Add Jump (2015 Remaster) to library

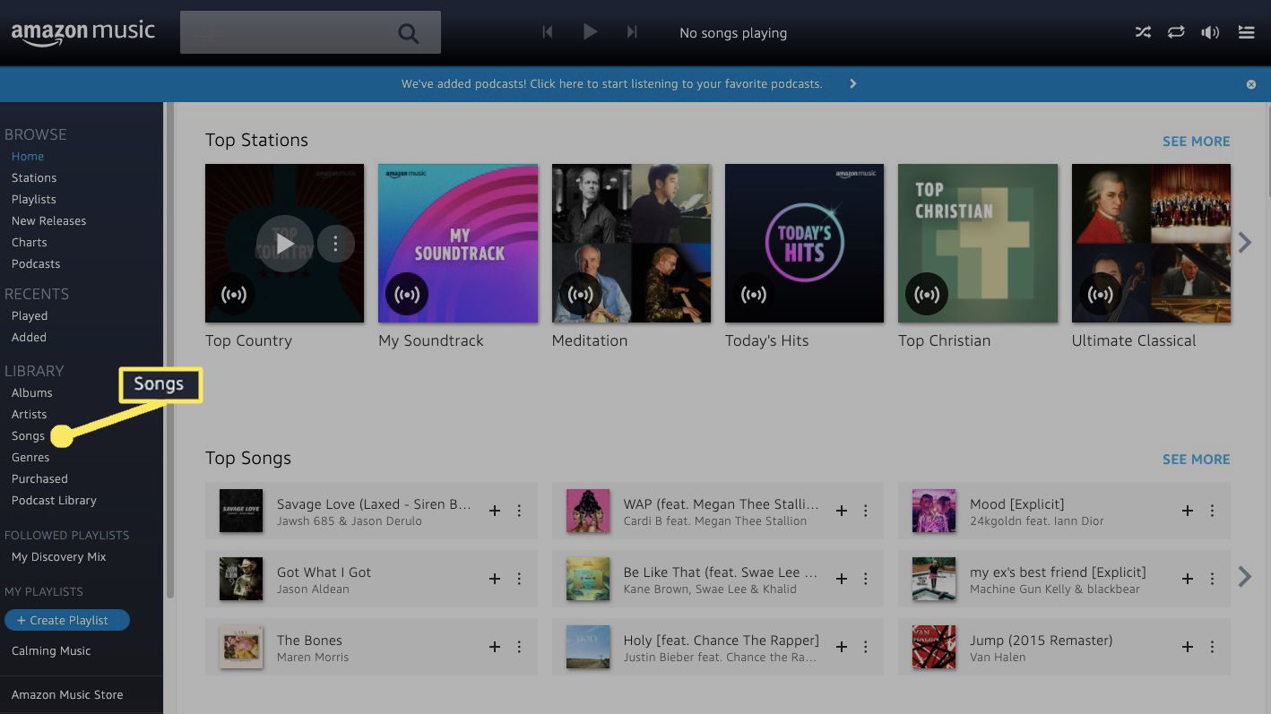click(x=1187, y=647)
